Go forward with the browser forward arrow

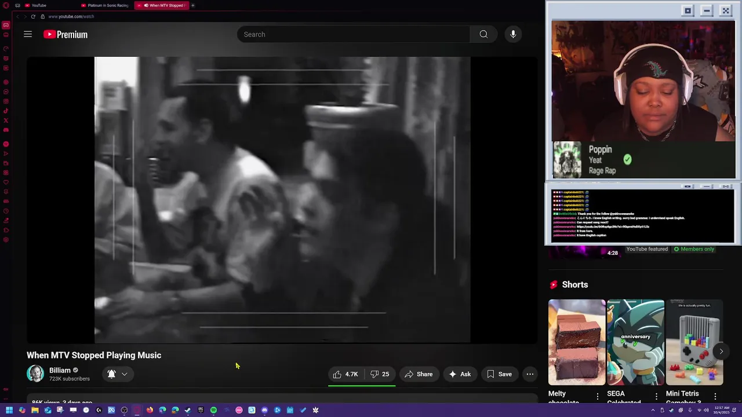click(25, 16)
